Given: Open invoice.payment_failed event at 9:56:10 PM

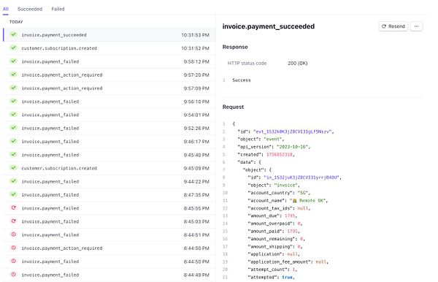Looking at the screenshot, I should click(109, 102).
